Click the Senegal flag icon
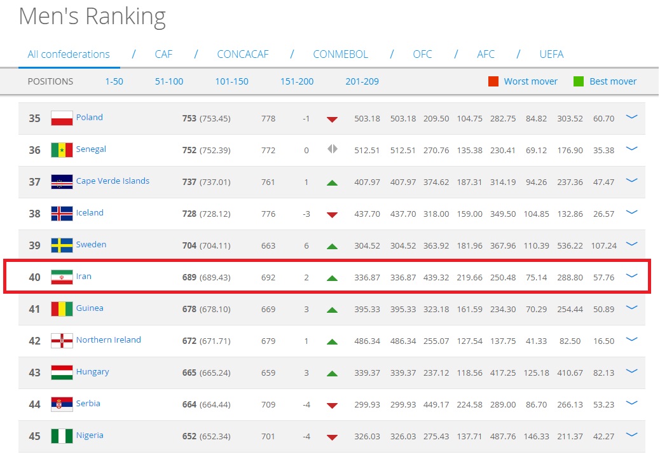 click(62, 150)
